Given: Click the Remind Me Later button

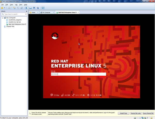Looking at the screenshot, I should (x=136, y=113).
